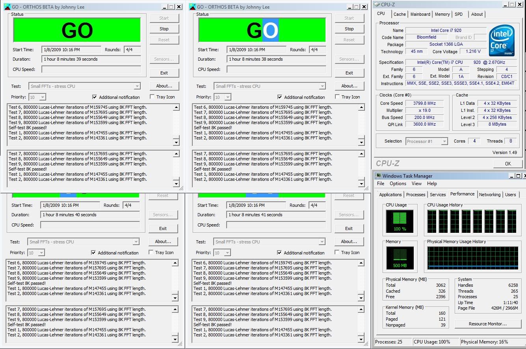Toggle Additional notification in 38-seconds ORTHOS window
The height and width of the screenshot is (349, 526).
[280, 97]
